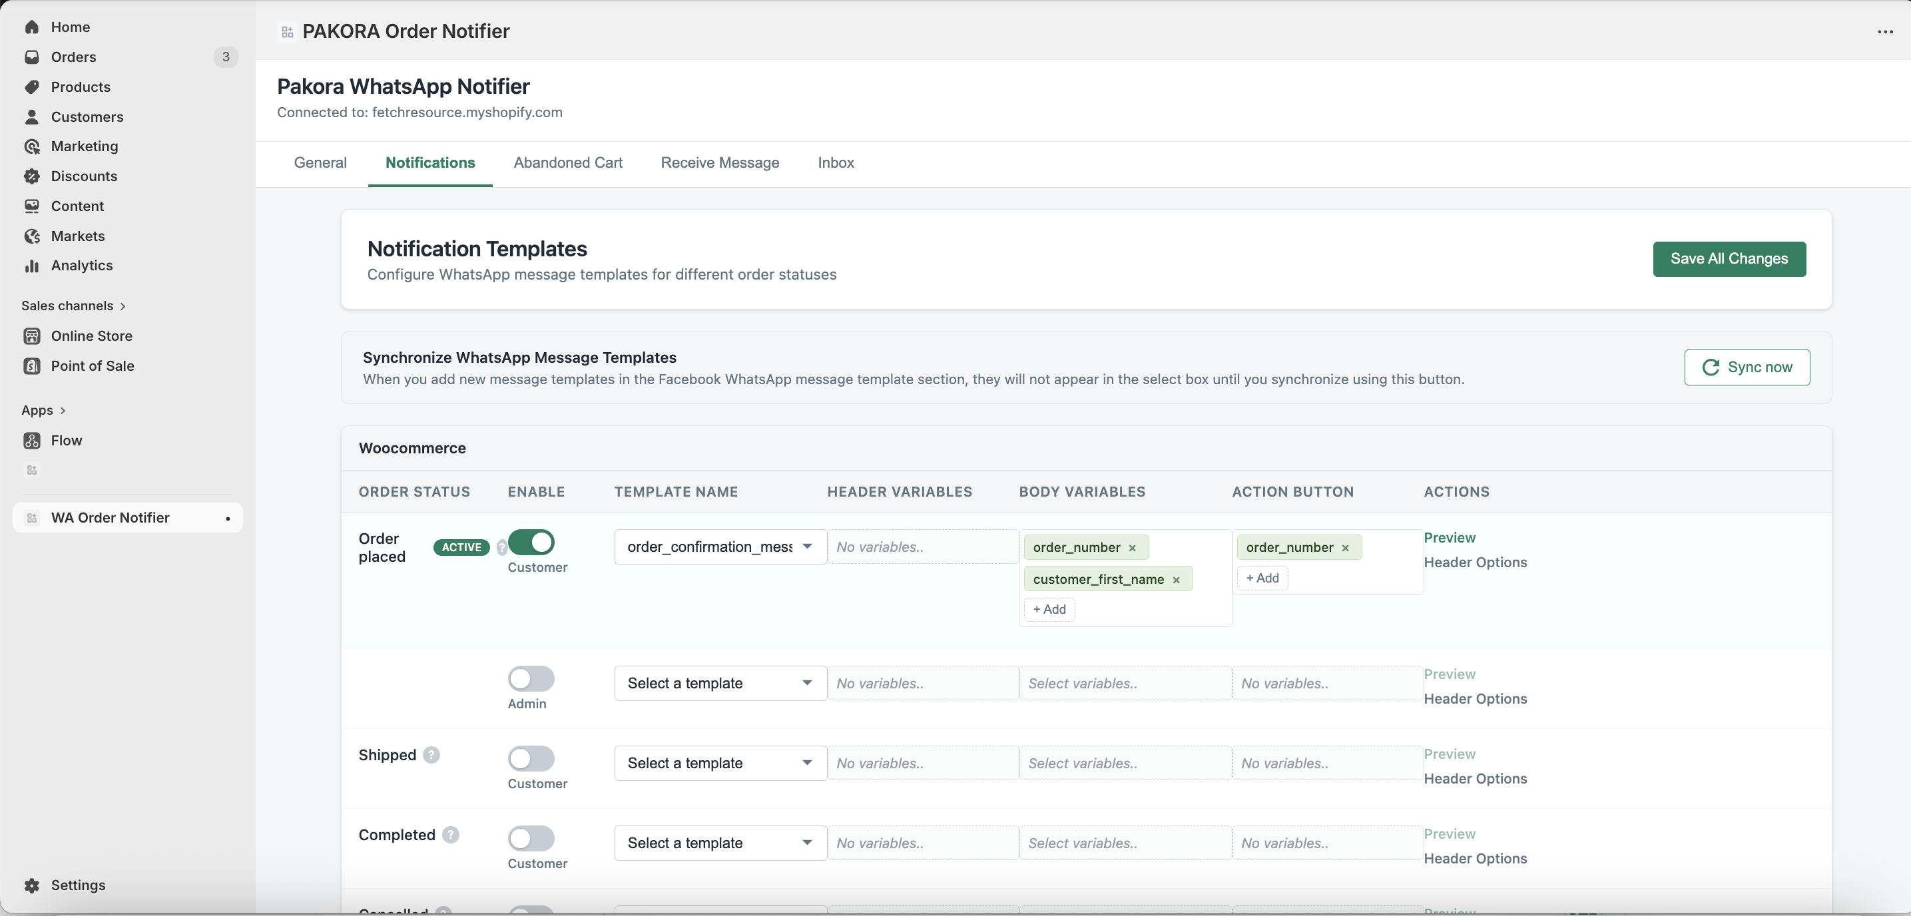1911x916 pixels.
Task: Enable the Admin notification toggle
Action: tap(531, 678)
